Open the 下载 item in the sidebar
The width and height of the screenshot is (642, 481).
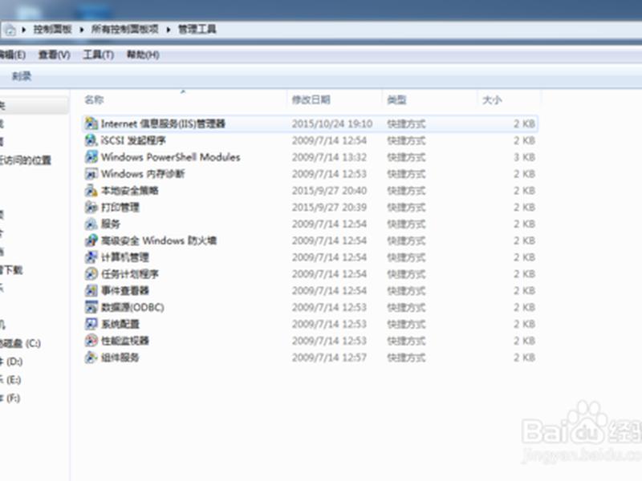point(11,270)
